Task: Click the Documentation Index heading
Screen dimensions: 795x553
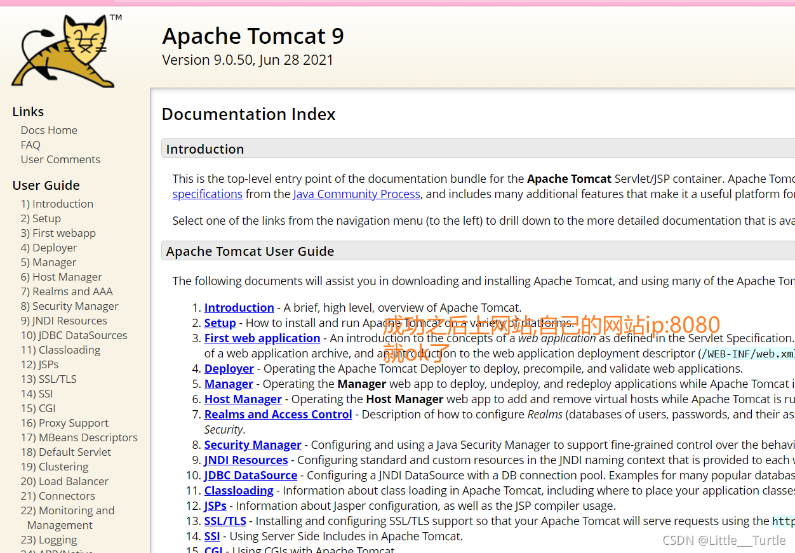Action: pyautogui.click(x=248, y=114)
